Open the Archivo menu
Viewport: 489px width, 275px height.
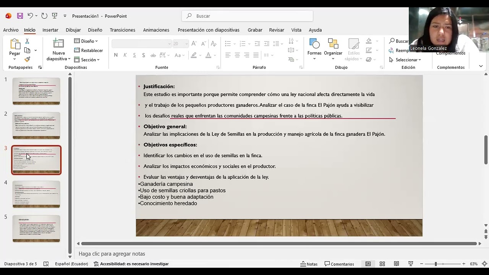coord(11,30)
